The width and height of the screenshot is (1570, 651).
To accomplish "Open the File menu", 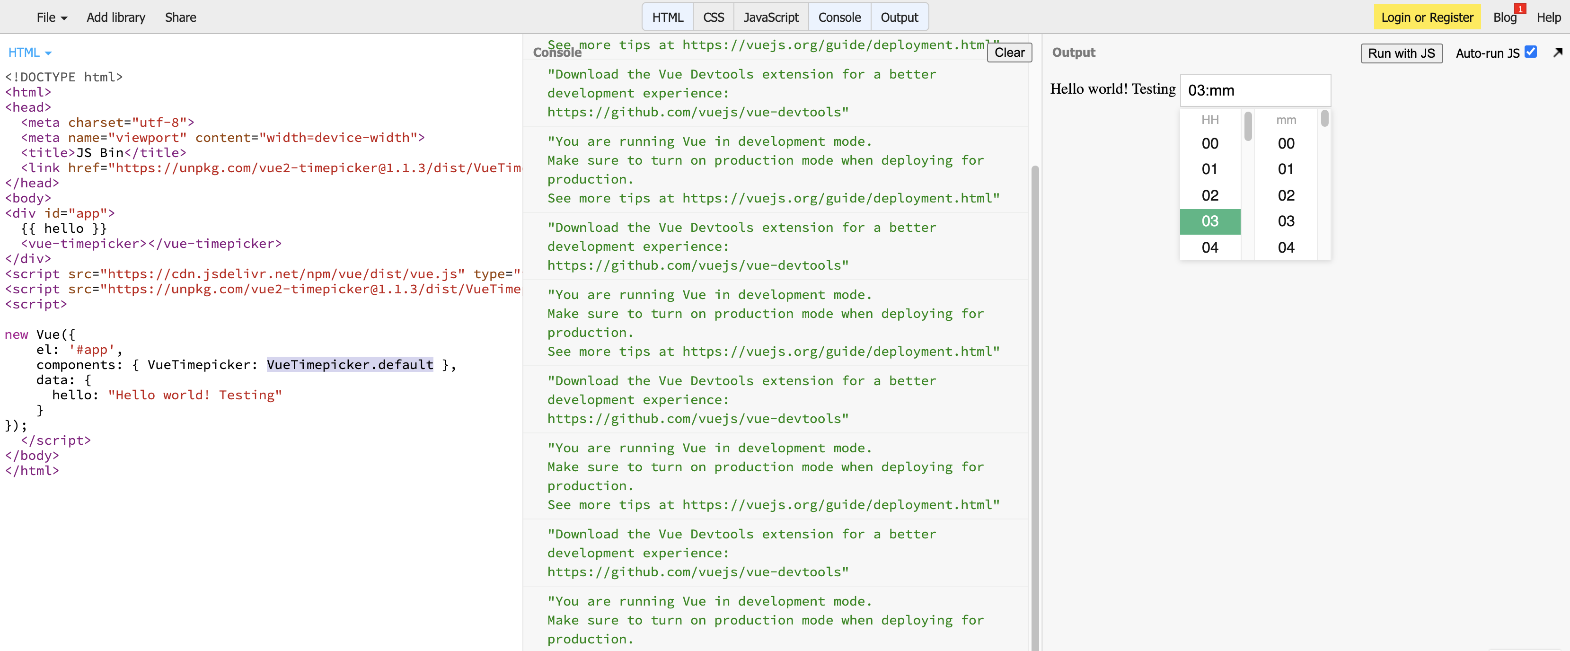I will tap(51, 17).
